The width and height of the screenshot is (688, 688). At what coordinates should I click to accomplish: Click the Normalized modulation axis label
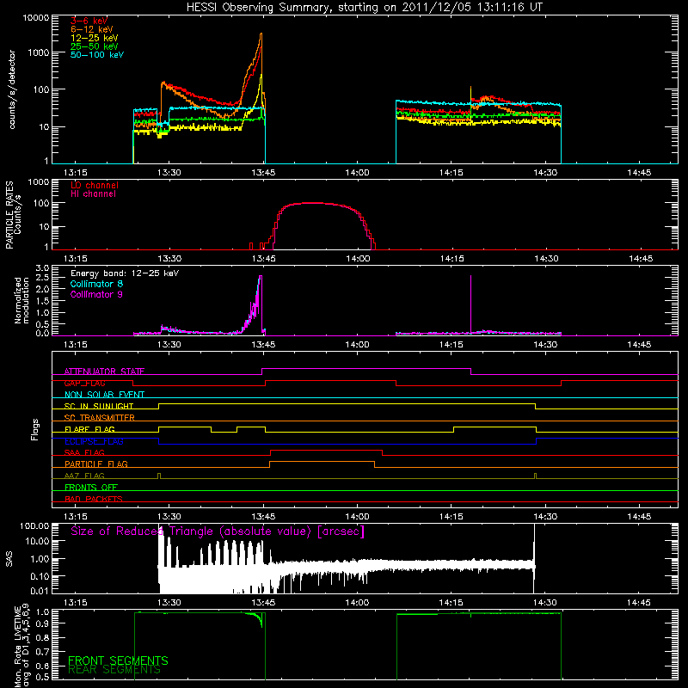[21, 300]
